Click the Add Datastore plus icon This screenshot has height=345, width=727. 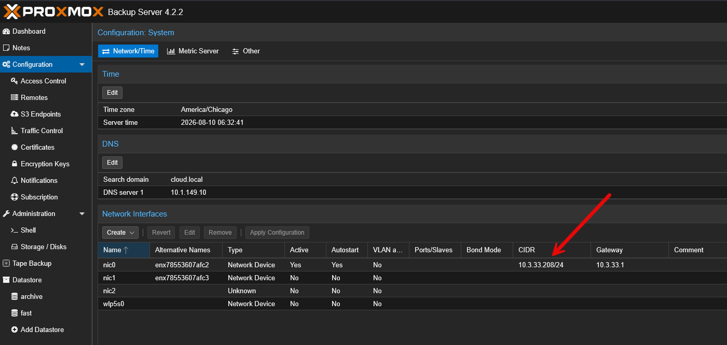coord(15,329)
